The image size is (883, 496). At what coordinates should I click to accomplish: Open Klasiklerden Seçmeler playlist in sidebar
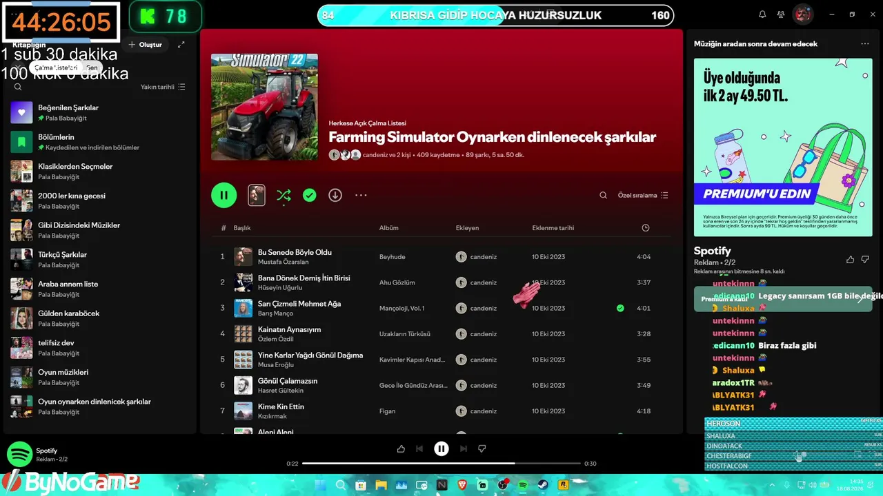pos(100,172)
